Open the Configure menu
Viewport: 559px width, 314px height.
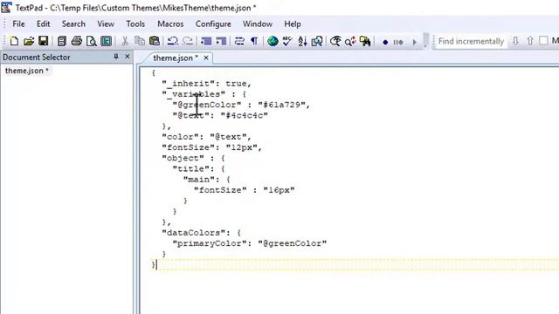click(x=213, y=24)
